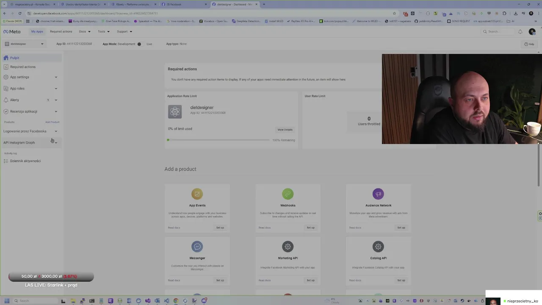Set up Marketing API
Screen dimensions: 542x305
311,280
